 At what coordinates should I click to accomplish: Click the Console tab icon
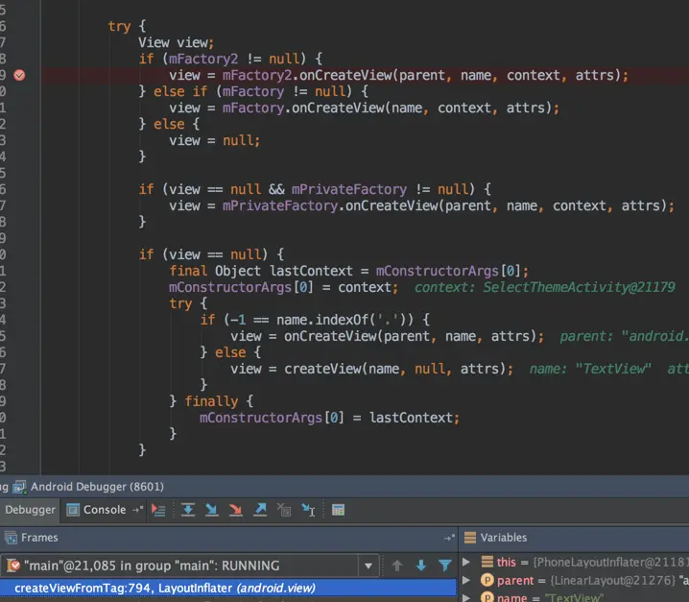[73, 510]
